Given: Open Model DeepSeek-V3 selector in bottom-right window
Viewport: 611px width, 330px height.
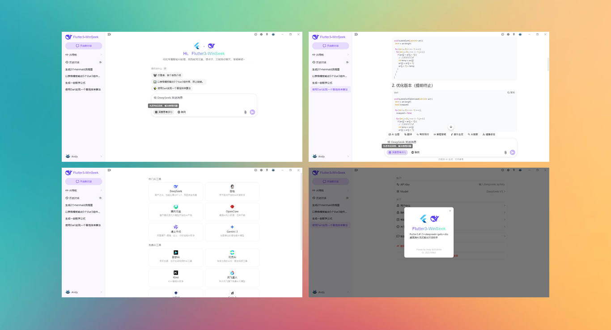Looking at the screenshot, I should click(451, 191).
